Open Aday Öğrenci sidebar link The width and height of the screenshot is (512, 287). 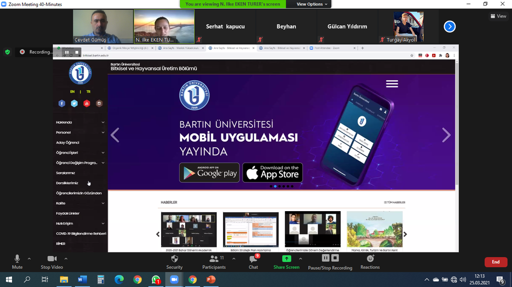tap(67, 143)
